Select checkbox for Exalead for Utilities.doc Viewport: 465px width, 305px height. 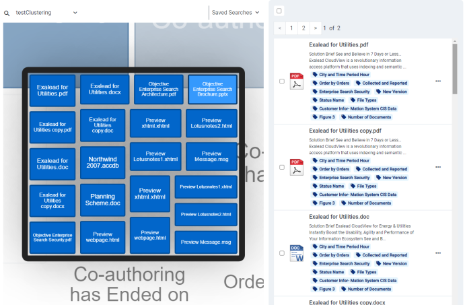coord(281,253)
